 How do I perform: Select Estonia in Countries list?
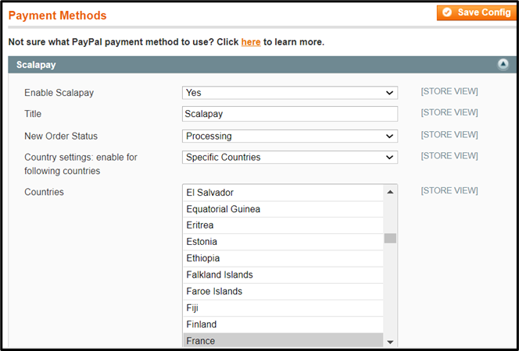283,242
